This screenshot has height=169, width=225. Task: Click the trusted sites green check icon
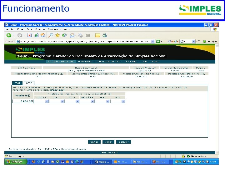point(188,156)
